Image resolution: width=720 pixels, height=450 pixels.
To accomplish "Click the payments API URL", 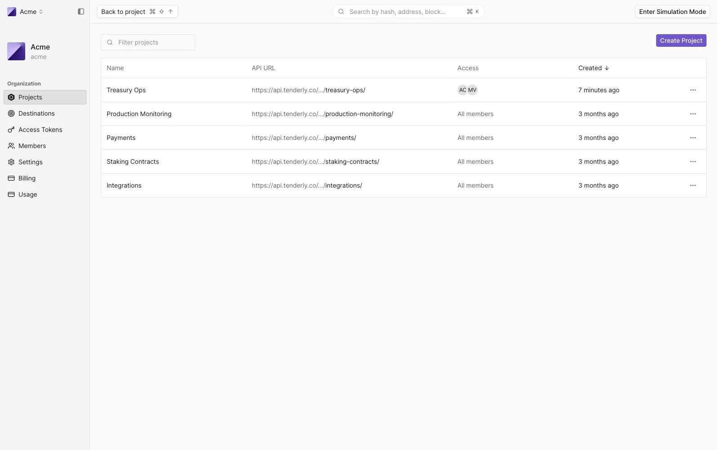I will 304,138.
